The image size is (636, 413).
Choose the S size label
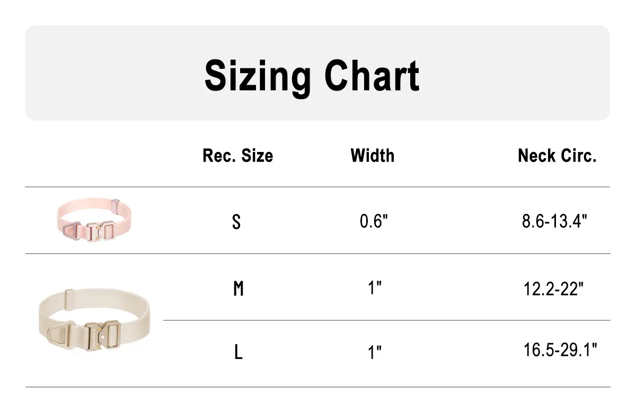coord(236,222)
